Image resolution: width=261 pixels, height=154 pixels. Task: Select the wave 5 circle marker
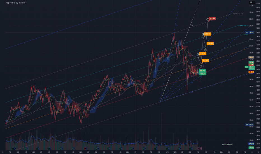click(208, 20)
